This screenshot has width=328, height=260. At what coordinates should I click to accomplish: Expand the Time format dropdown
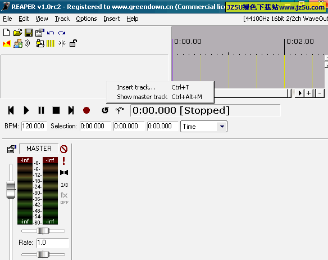pyautogui.click(x=222, y=127)
